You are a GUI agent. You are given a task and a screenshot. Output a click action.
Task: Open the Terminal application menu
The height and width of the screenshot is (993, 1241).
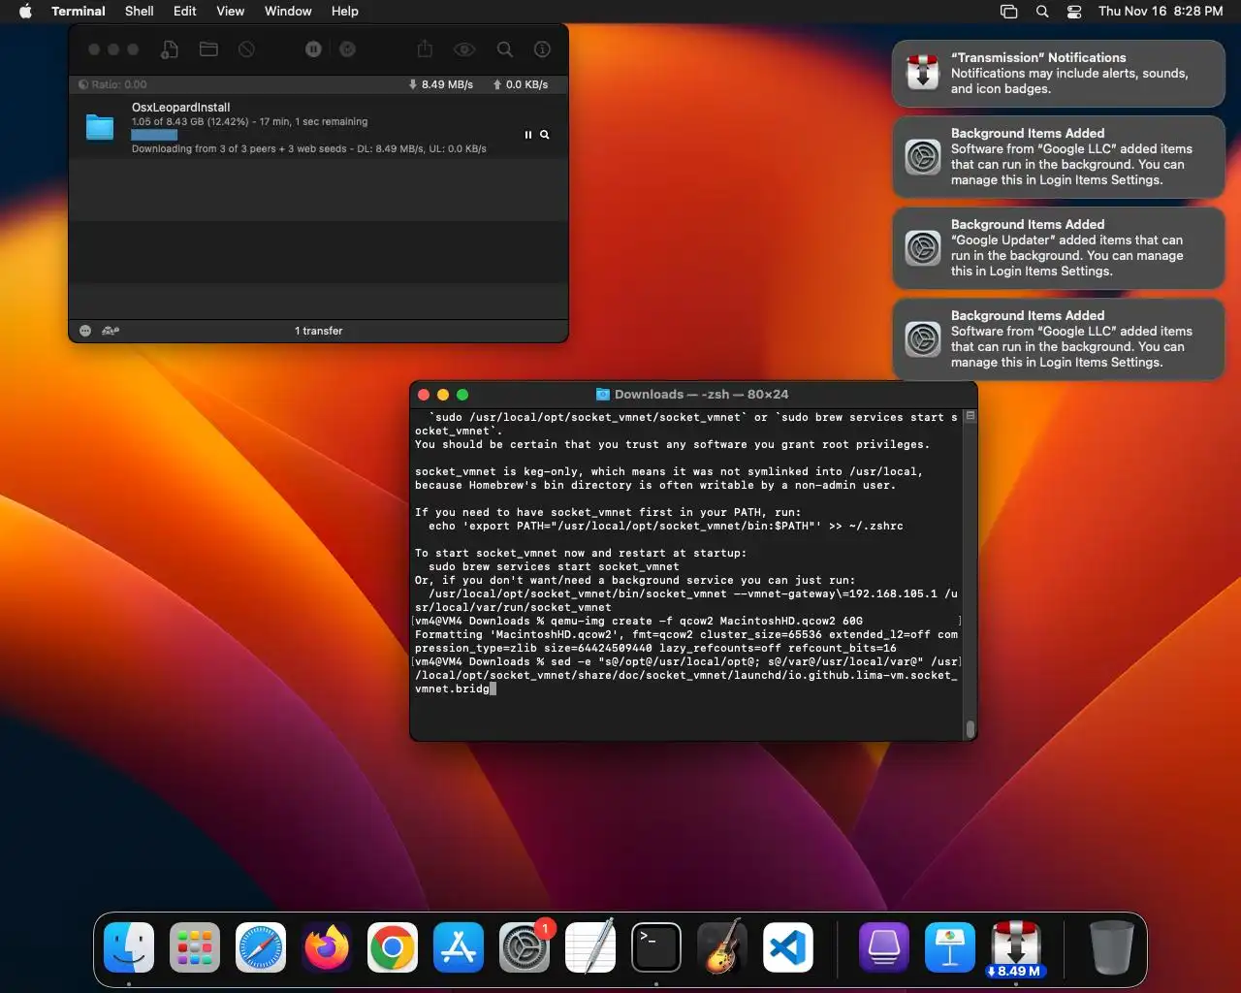(x=79, y=12)
